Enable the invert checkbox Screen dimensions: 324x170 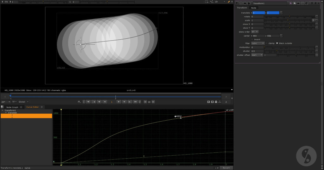[252, 39]
